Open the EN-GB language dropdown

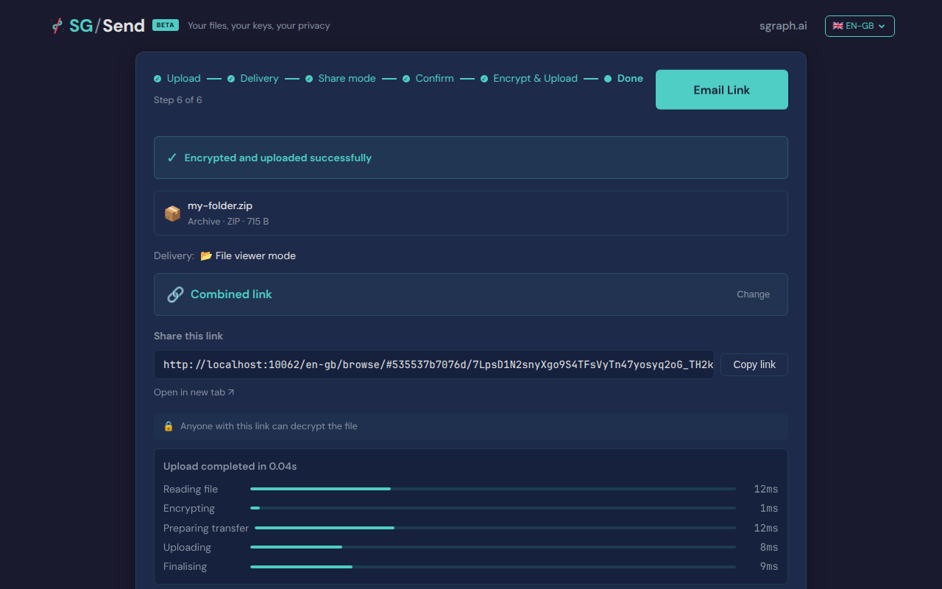tap(860, 26)
